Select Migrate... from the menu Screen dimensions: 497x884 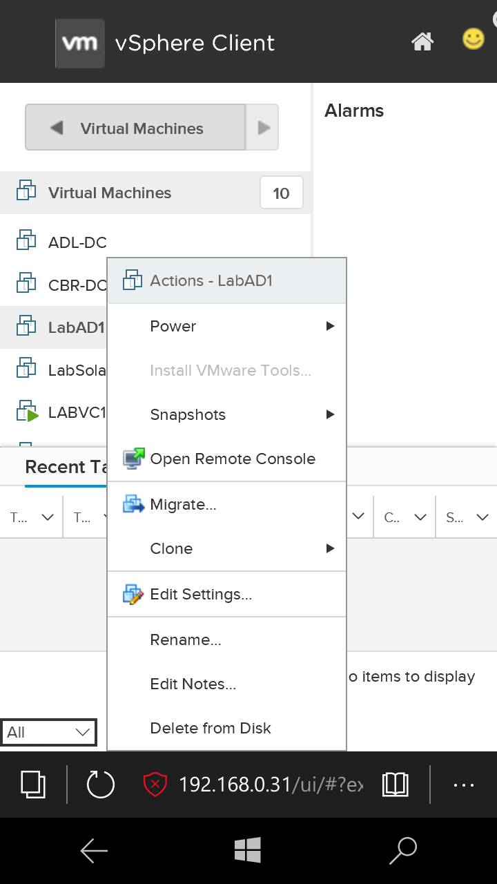[x=227, y=505]
